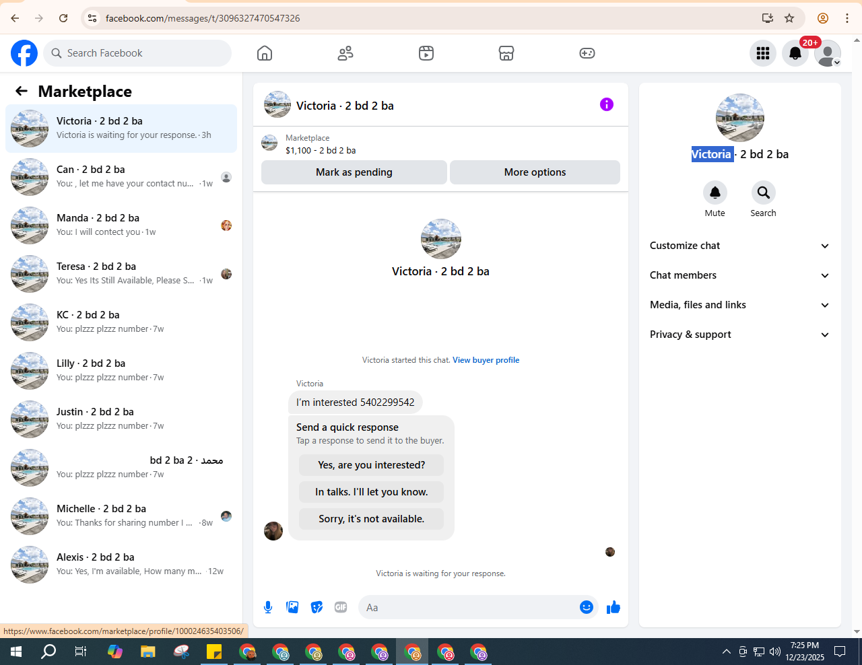Open File Explorer from the taskbar
Viewport: 862px width, 665px height.
pos(148,652)
